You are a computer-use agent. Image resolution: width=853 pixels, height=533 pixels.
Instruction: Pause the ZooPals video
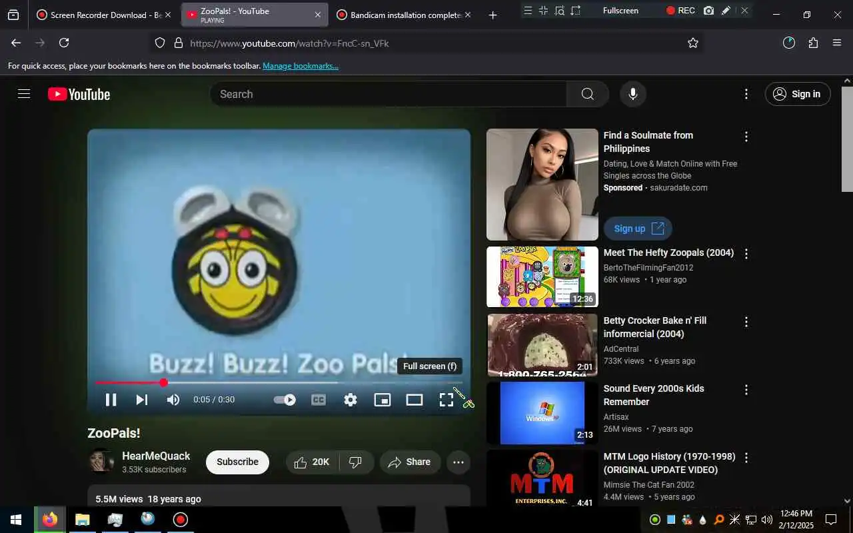pyautogui.click(x=111, y=400)
